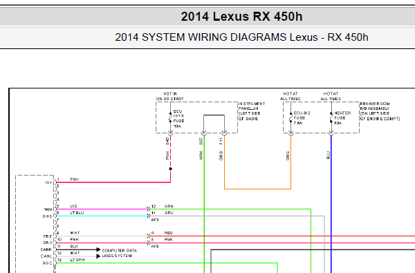
Task: Click the 'HEATER FUSE 50A' label
Action: point(342,118)
